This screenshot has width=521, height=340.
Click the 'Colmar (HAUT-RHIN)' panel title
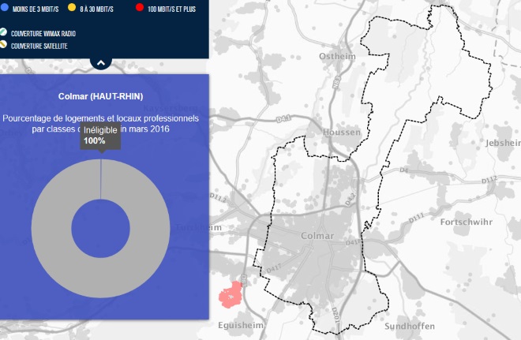[100, 97]
